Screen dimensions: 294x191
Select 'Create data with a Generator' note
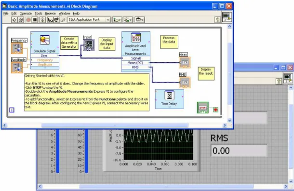pos(69,43)
